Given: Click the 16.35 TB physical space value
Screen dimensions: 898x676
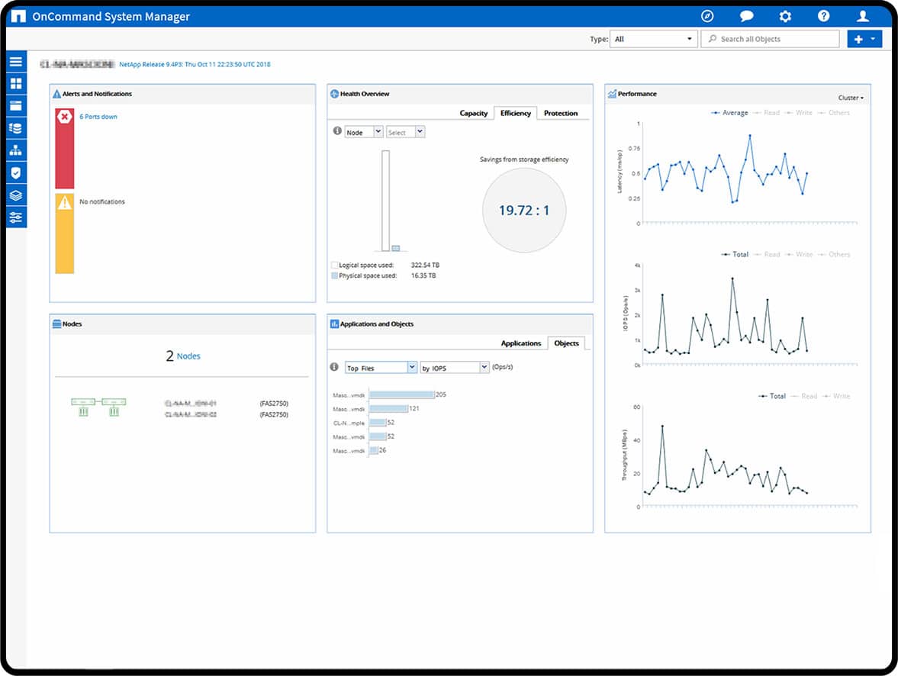Looking at the screenshot, I should pyautogui.click(x=423, y=276).
